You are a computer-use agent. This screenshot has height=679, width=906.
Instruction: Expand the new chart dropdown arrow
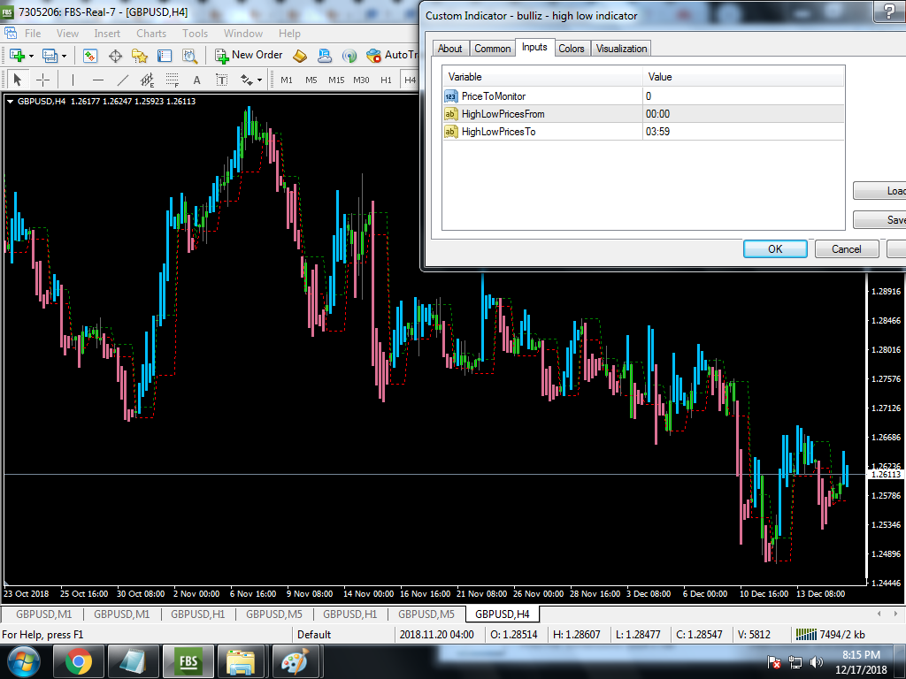tap(31, 56)
